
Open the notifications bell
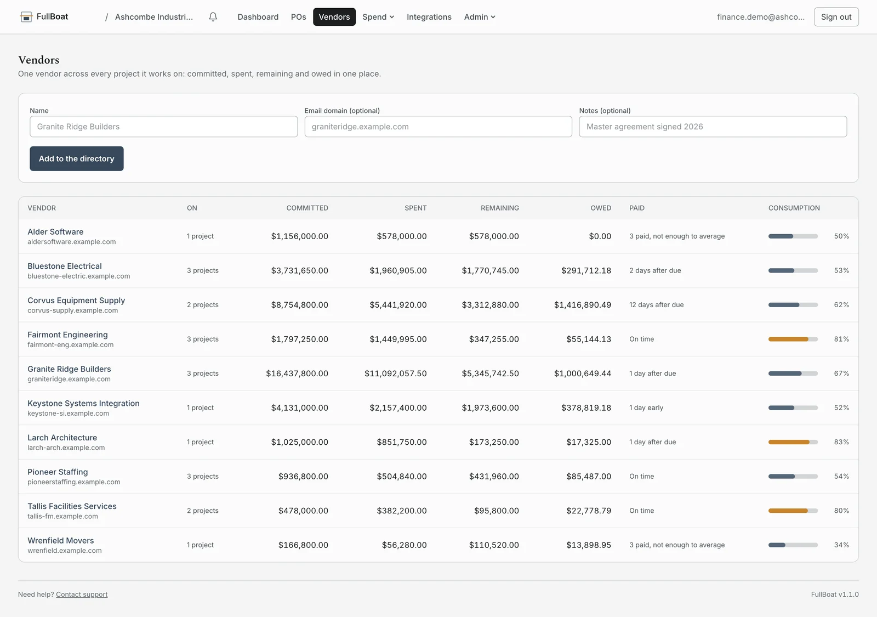tap(213, 17)
